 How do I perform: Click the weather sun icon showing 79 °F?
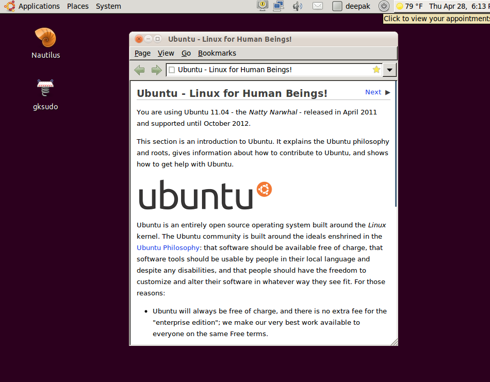(x=399, y=6)
